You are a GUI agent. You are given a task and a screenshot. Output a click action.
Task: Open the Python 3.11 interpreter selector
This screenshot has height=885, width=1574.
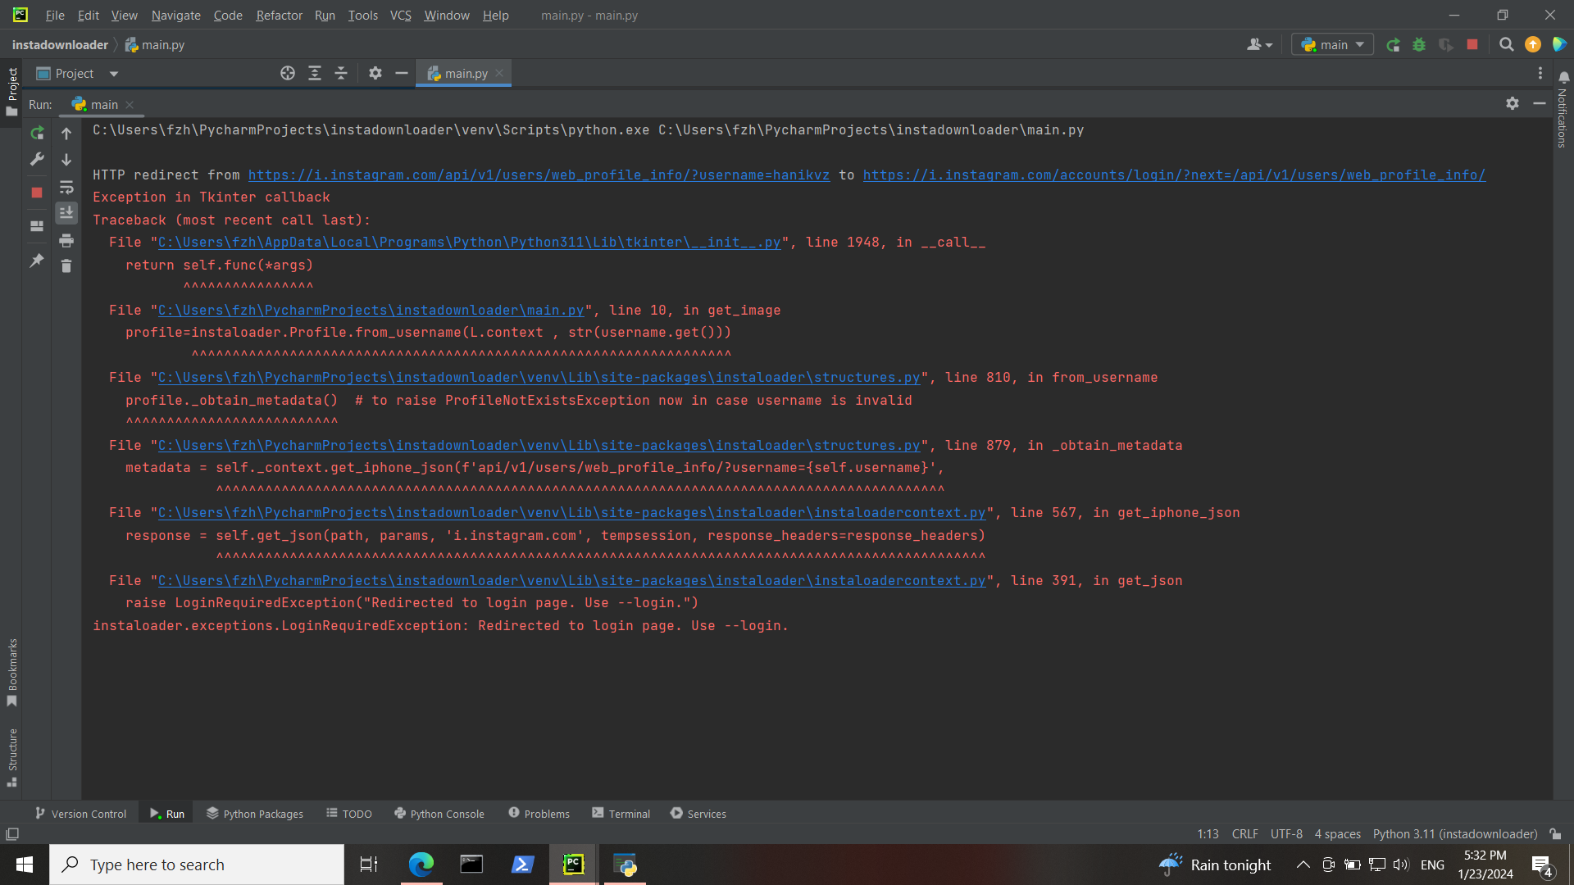(1454, 834)
